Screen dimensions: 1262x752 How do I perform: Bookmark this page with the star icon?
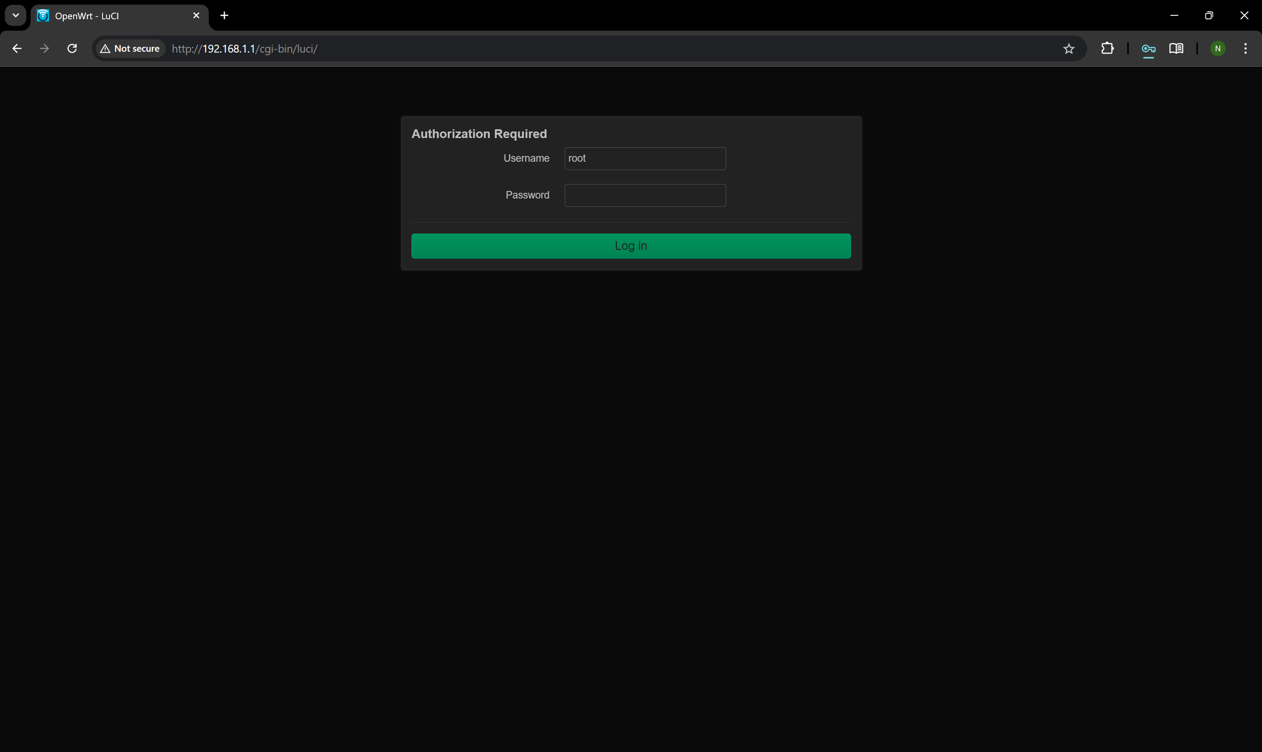(1069, 49)
